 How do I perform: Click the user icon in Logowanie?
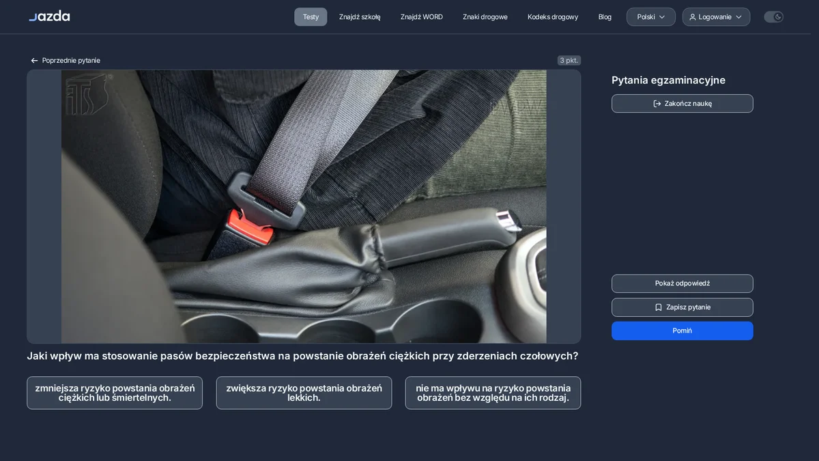(x=693, y=17)
